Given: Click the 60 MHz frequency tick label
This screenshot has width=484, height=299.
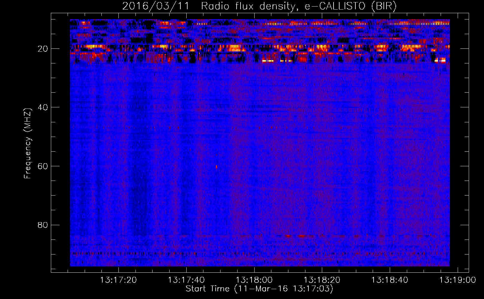Looking at the screenshot, I should click(43, 166).
